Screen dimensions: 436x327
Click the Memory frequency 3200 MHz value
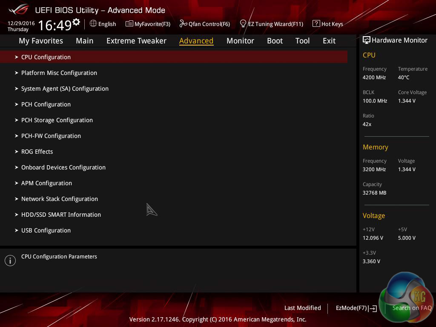pos(374,169)
